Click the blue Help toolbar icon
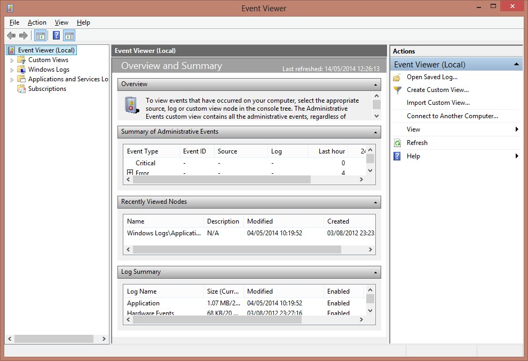The height and width of the screenshot is (361, 528). pos(56,36)
